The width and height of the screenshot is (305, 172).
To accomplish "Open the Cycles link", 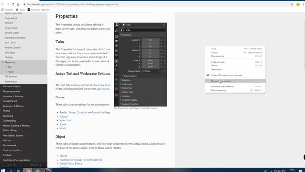I will click(80, 112).
